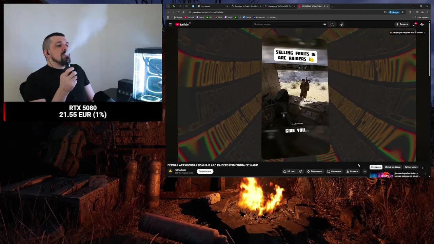Open the Gmail bookmark
This screenshot has width=434, height=244.
tap(219, 17)
